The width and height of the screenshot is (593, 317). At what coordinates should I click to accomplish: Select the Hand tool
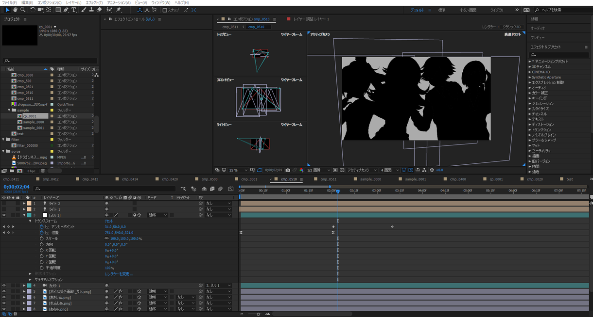(x=15, y=10)
